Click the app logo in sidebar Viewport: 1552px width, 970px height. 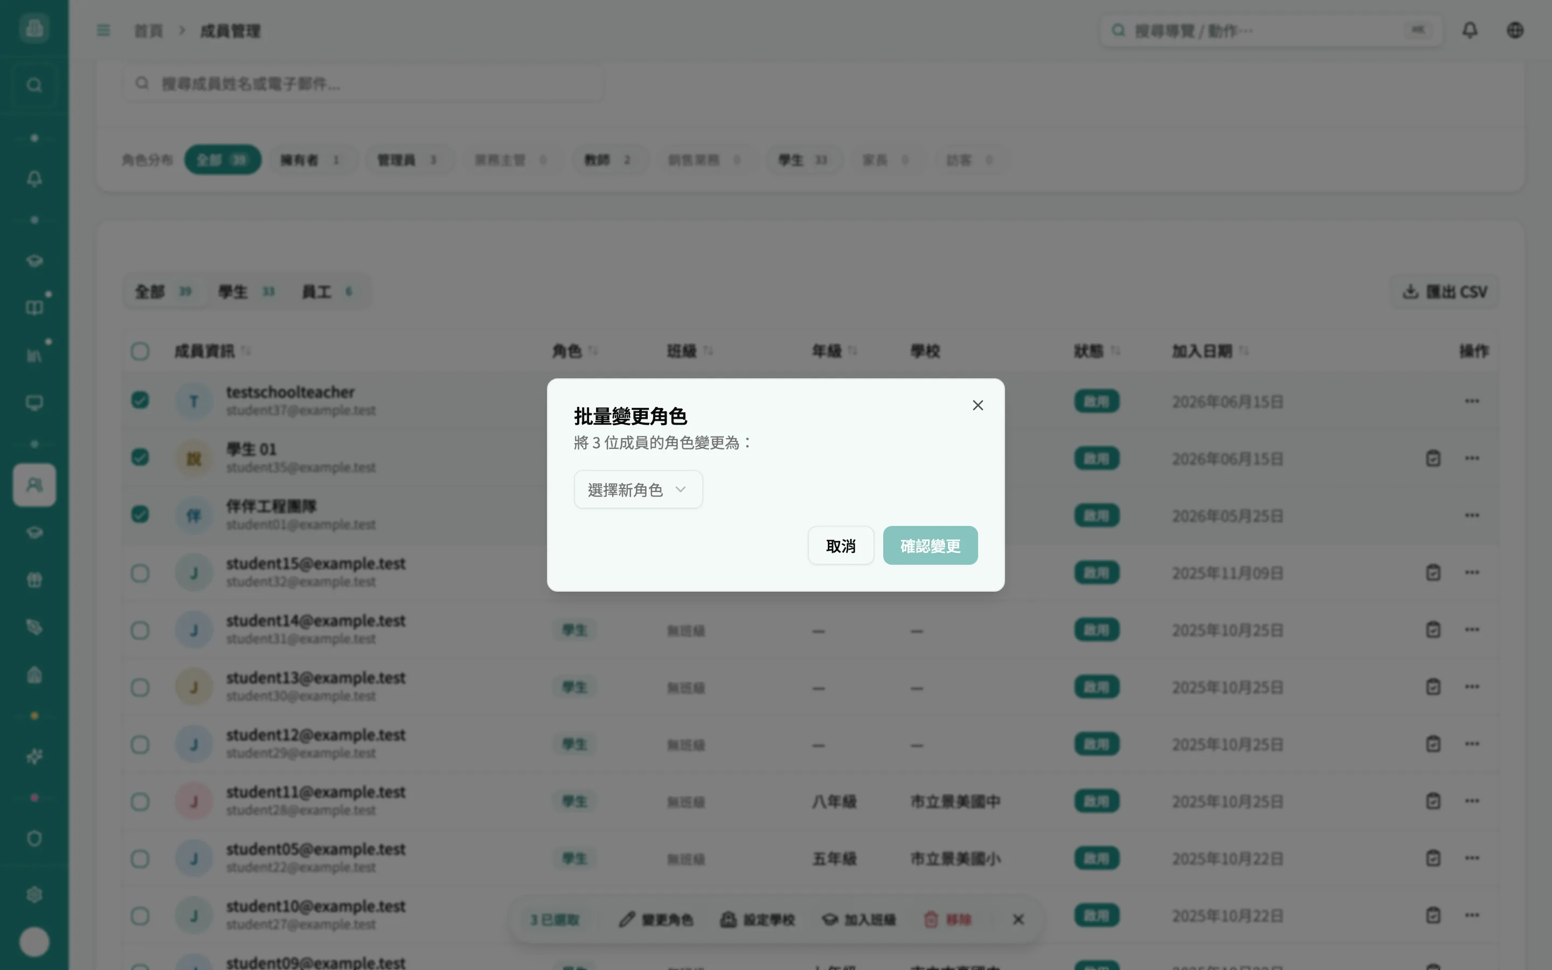coord(34,28)
